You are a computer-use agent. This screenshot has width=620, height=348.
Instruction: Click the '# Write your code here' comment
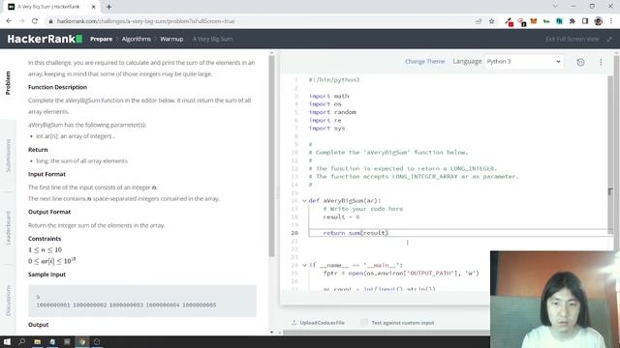click(363, 209)
